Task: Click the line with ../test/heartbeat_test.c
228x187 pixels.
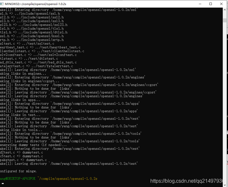Action: (x=40, y=47)
